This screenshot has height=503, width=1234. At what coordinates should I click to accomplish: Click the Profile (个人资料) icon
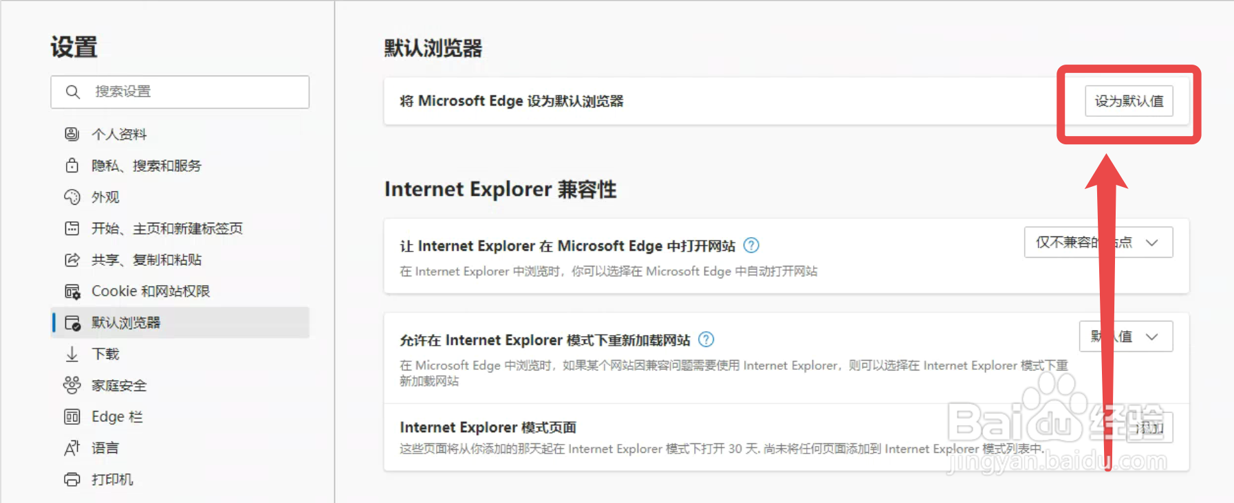tap(72, 134)
